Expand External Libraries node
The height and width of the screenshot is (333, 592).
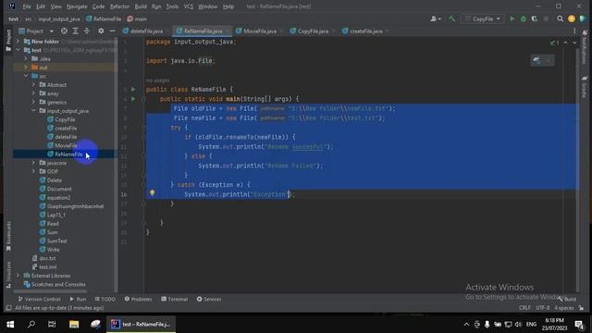pyautogui.click(x=18, y=276)
